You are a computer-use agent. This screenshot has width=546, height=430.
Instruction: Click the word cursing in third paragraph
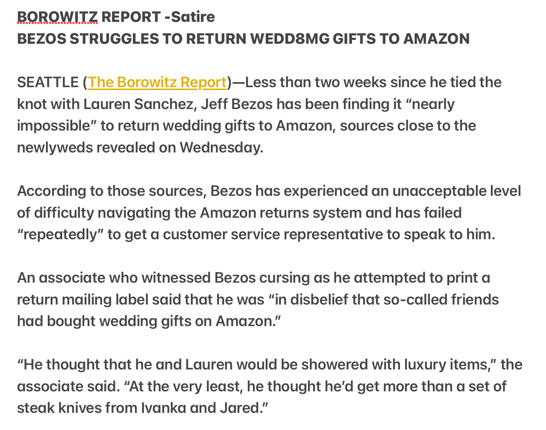click(x=284, y=278)
